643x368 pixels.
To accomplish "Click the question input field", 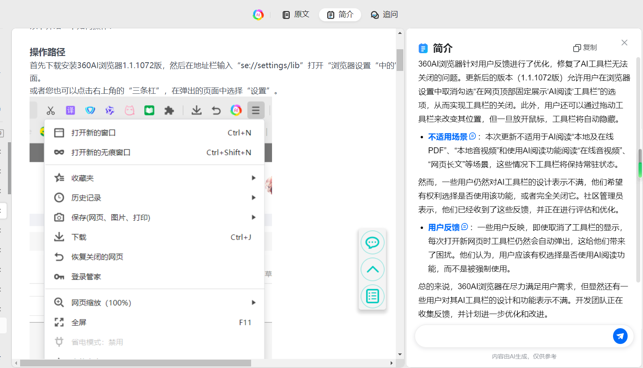I will coord(513,336).
